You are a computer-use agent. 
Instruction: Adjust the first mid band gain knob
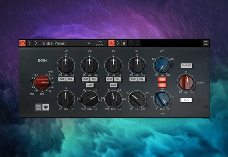(90, 65)
